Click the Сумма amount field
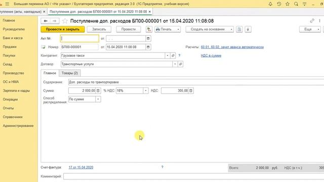The height and width of the screenshot is (182, 324). point(82,90)
